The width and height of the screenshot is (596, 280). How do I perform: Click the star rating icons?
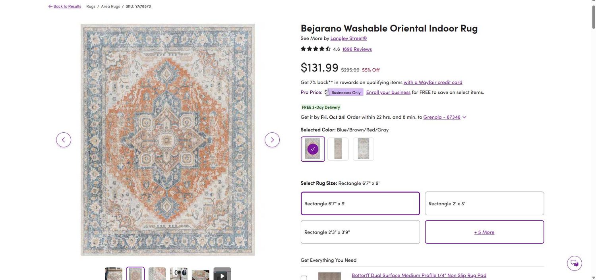(x=316, y=49)
